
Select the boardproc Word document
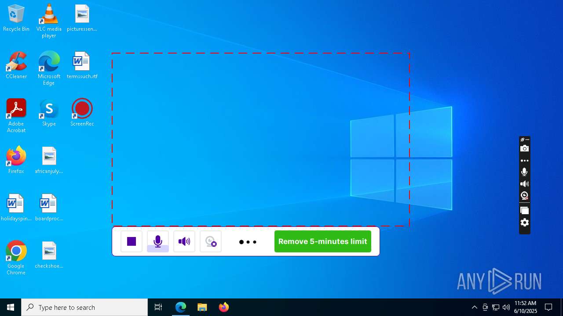click(x=49, y=208)
